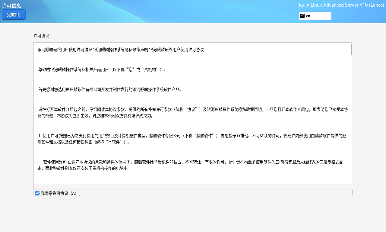Open the cn keyboard layout selector
The height and width of the screenshot is (232, 386).
pyautogui.click(x=315, y=15)
